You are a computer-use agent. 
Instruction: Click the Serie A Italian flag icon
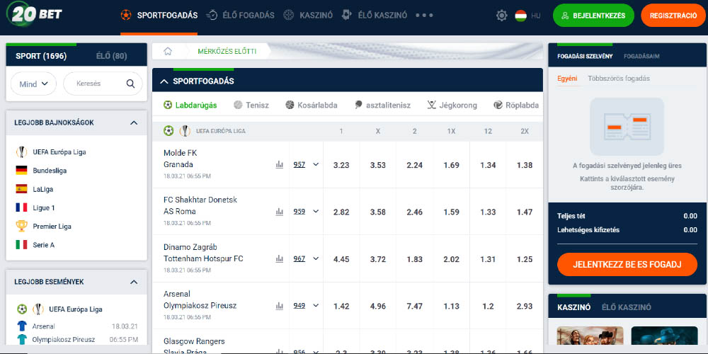tap(21, 245)
